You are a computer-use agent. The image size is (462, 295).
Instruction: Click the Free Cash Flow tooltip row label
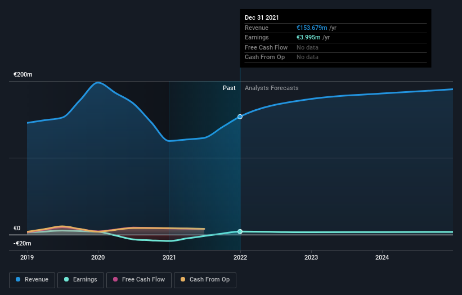coord(266,47)
